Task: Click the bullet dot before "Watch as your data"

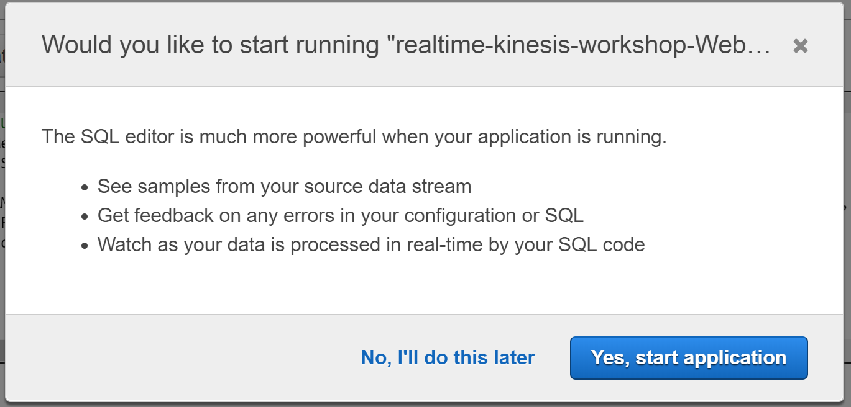Action: tap(86, 246)
